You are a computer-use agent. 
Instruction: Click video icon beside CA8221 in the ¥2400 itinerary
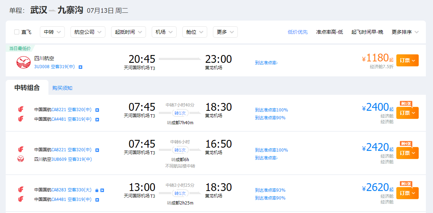tap(97, 110)
